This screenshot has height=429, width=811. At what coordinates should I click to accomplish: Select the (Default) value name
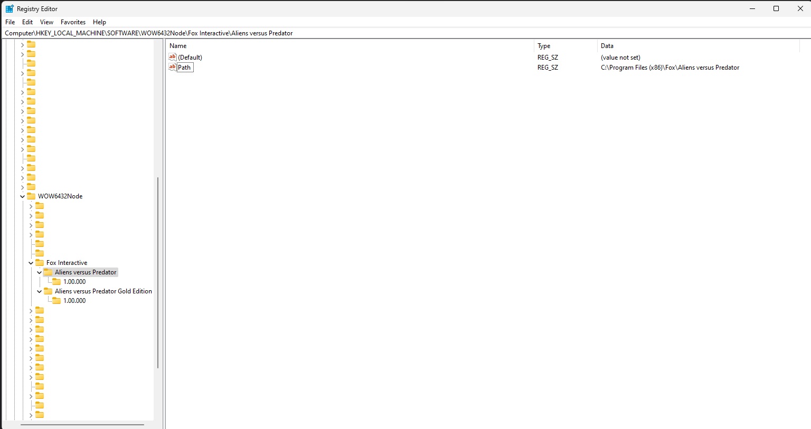tap(190, 58)
